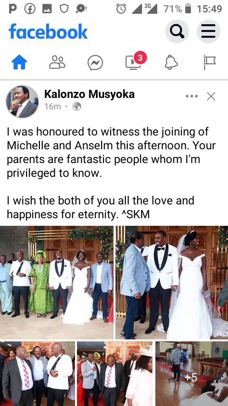This screenshot has height=406, width=228.
Task: Open photo of men in suits laughing
Action: click(x=38, y=374)
